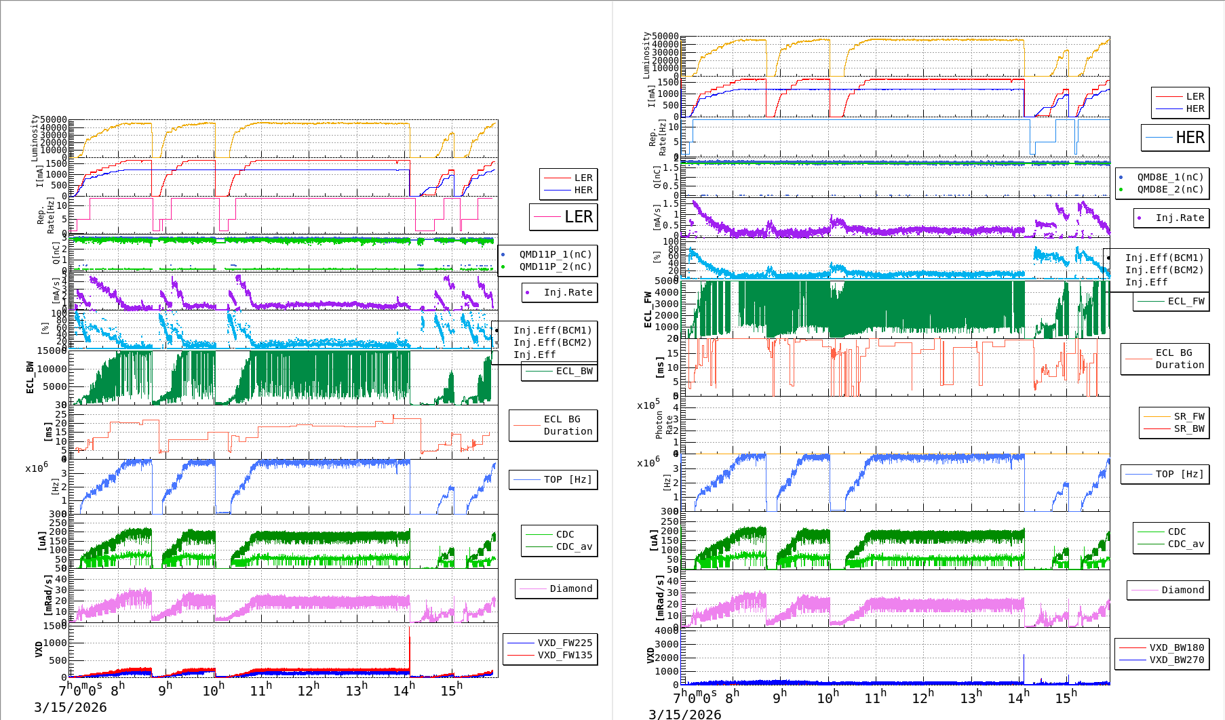Click the QMD8E_2(nC) green legend marker

tap(1121, 190)
